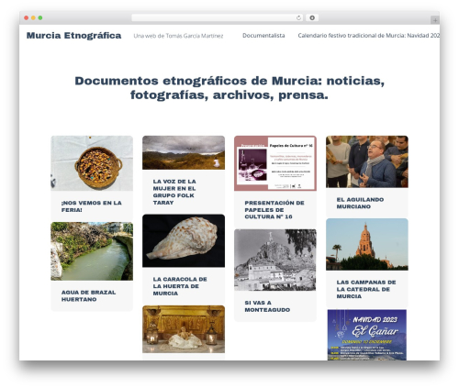Click the yellow minimize window dot
This screenshot has height=388, width=459.
(x=33, y=18)
